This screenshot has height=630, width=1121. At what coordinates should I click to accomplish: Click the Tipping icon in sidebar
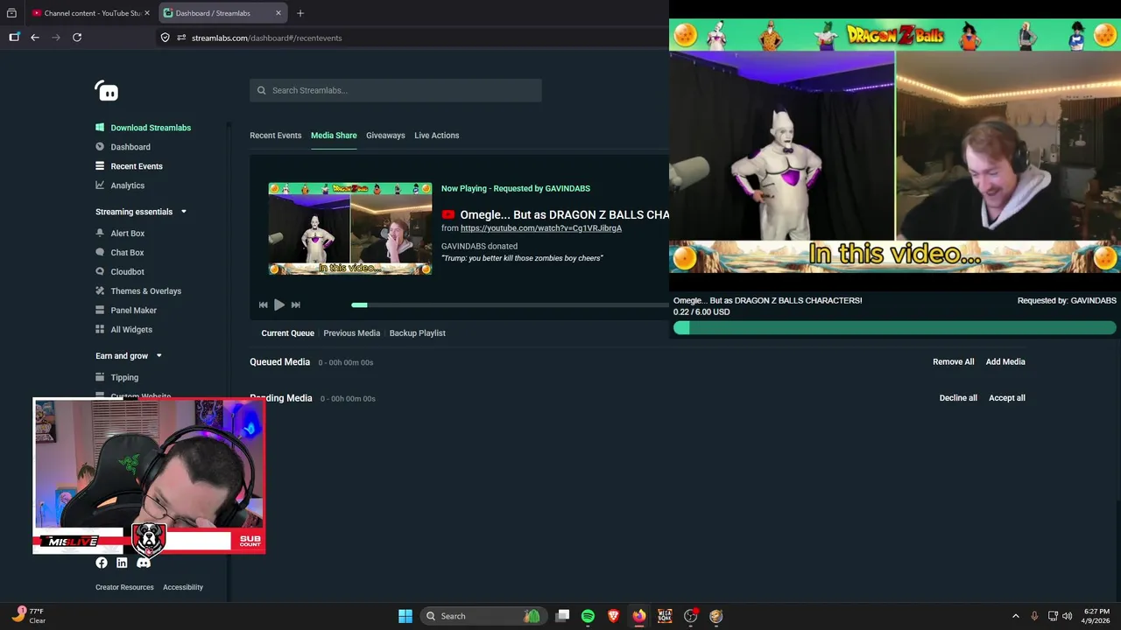pyautogui.click(x=100, y=378)
